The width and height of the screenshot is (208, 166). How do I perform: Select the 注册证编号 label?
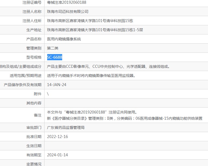click(x=32, y=2)
